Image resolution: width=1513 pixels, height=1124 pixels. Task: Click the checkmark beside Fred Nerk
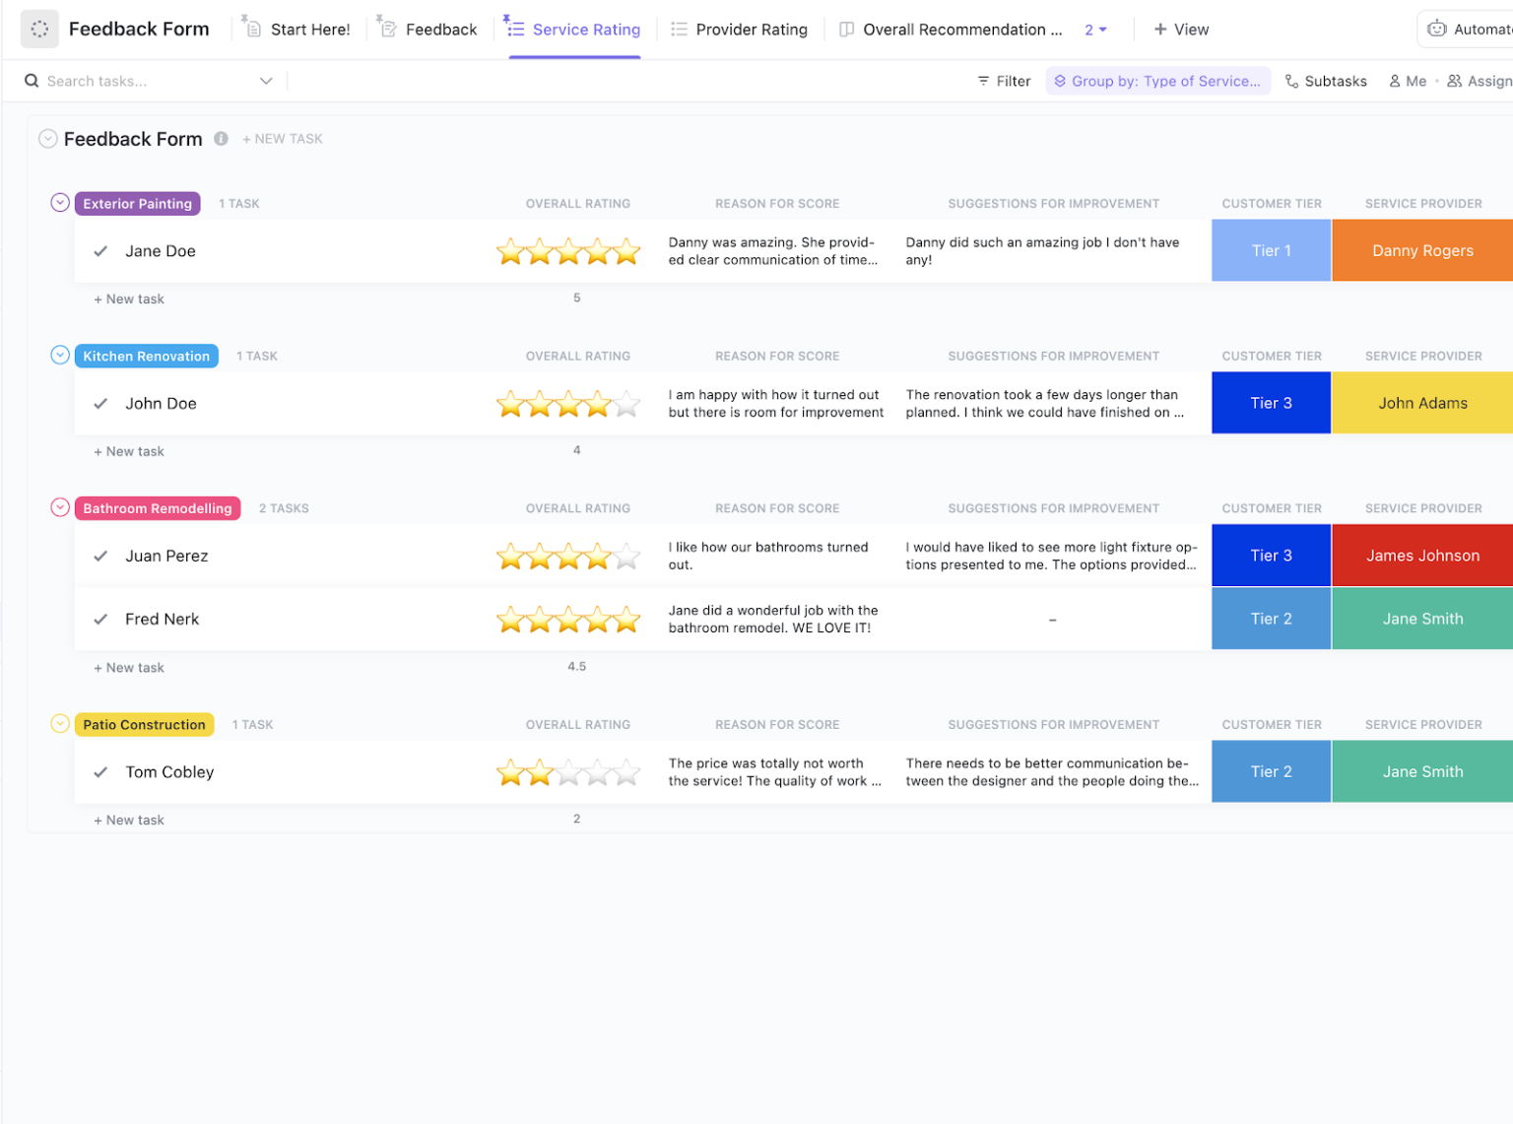[99, 619]
